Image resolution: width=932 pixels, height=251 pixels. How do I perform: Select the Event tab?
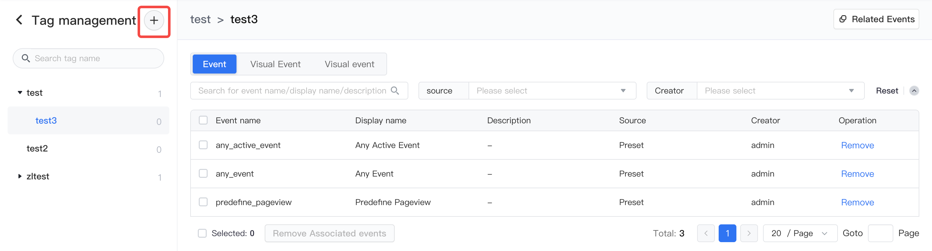[214, 64]
